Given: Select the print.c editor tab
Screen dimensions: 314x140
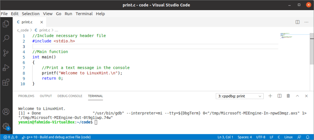Looking at the screenshot, I should coord(29,22).
